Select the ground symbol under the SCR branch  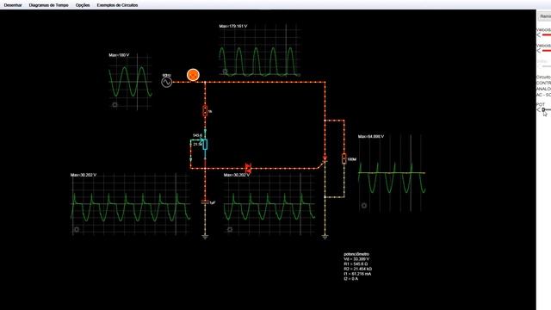pyautogui.click(x=325, y=237)
